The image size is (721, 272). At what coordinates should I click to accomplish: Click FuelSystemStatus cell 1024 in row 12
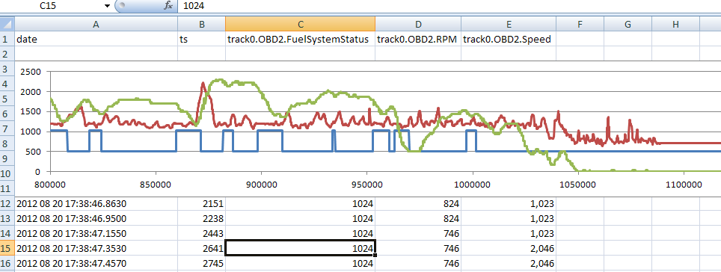[300, 204]
